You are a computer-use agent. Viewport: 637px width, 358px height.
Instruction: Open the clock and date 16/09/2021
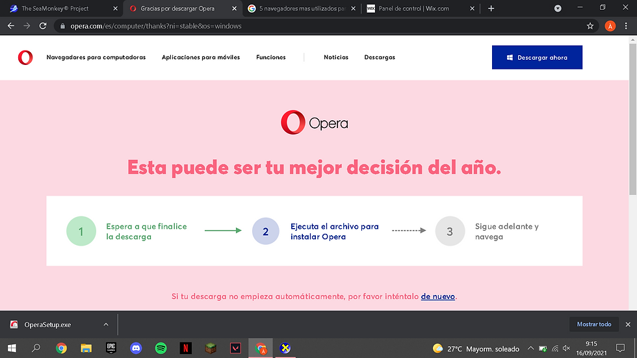[x=591, y=348]
